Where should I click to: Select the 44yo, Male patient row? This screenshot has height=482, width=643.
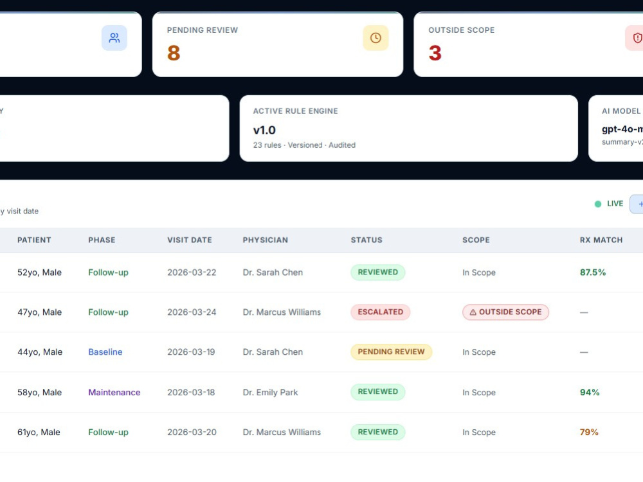(x=321, y=352)
